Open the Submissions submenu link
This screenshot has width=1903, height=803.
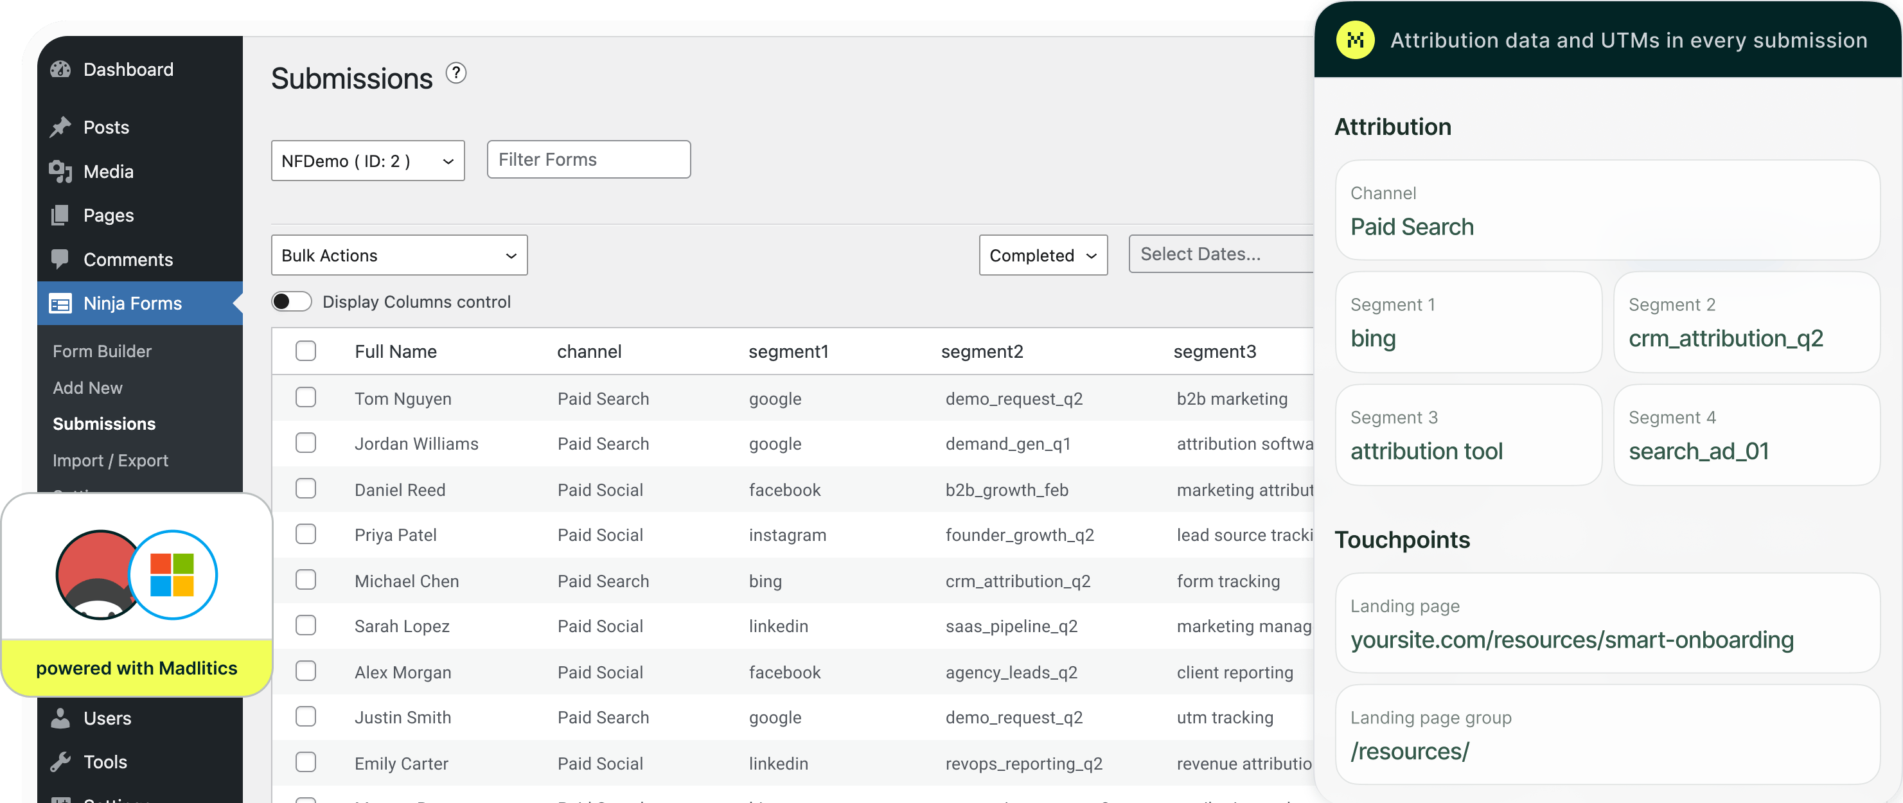(x=104, y=424)
